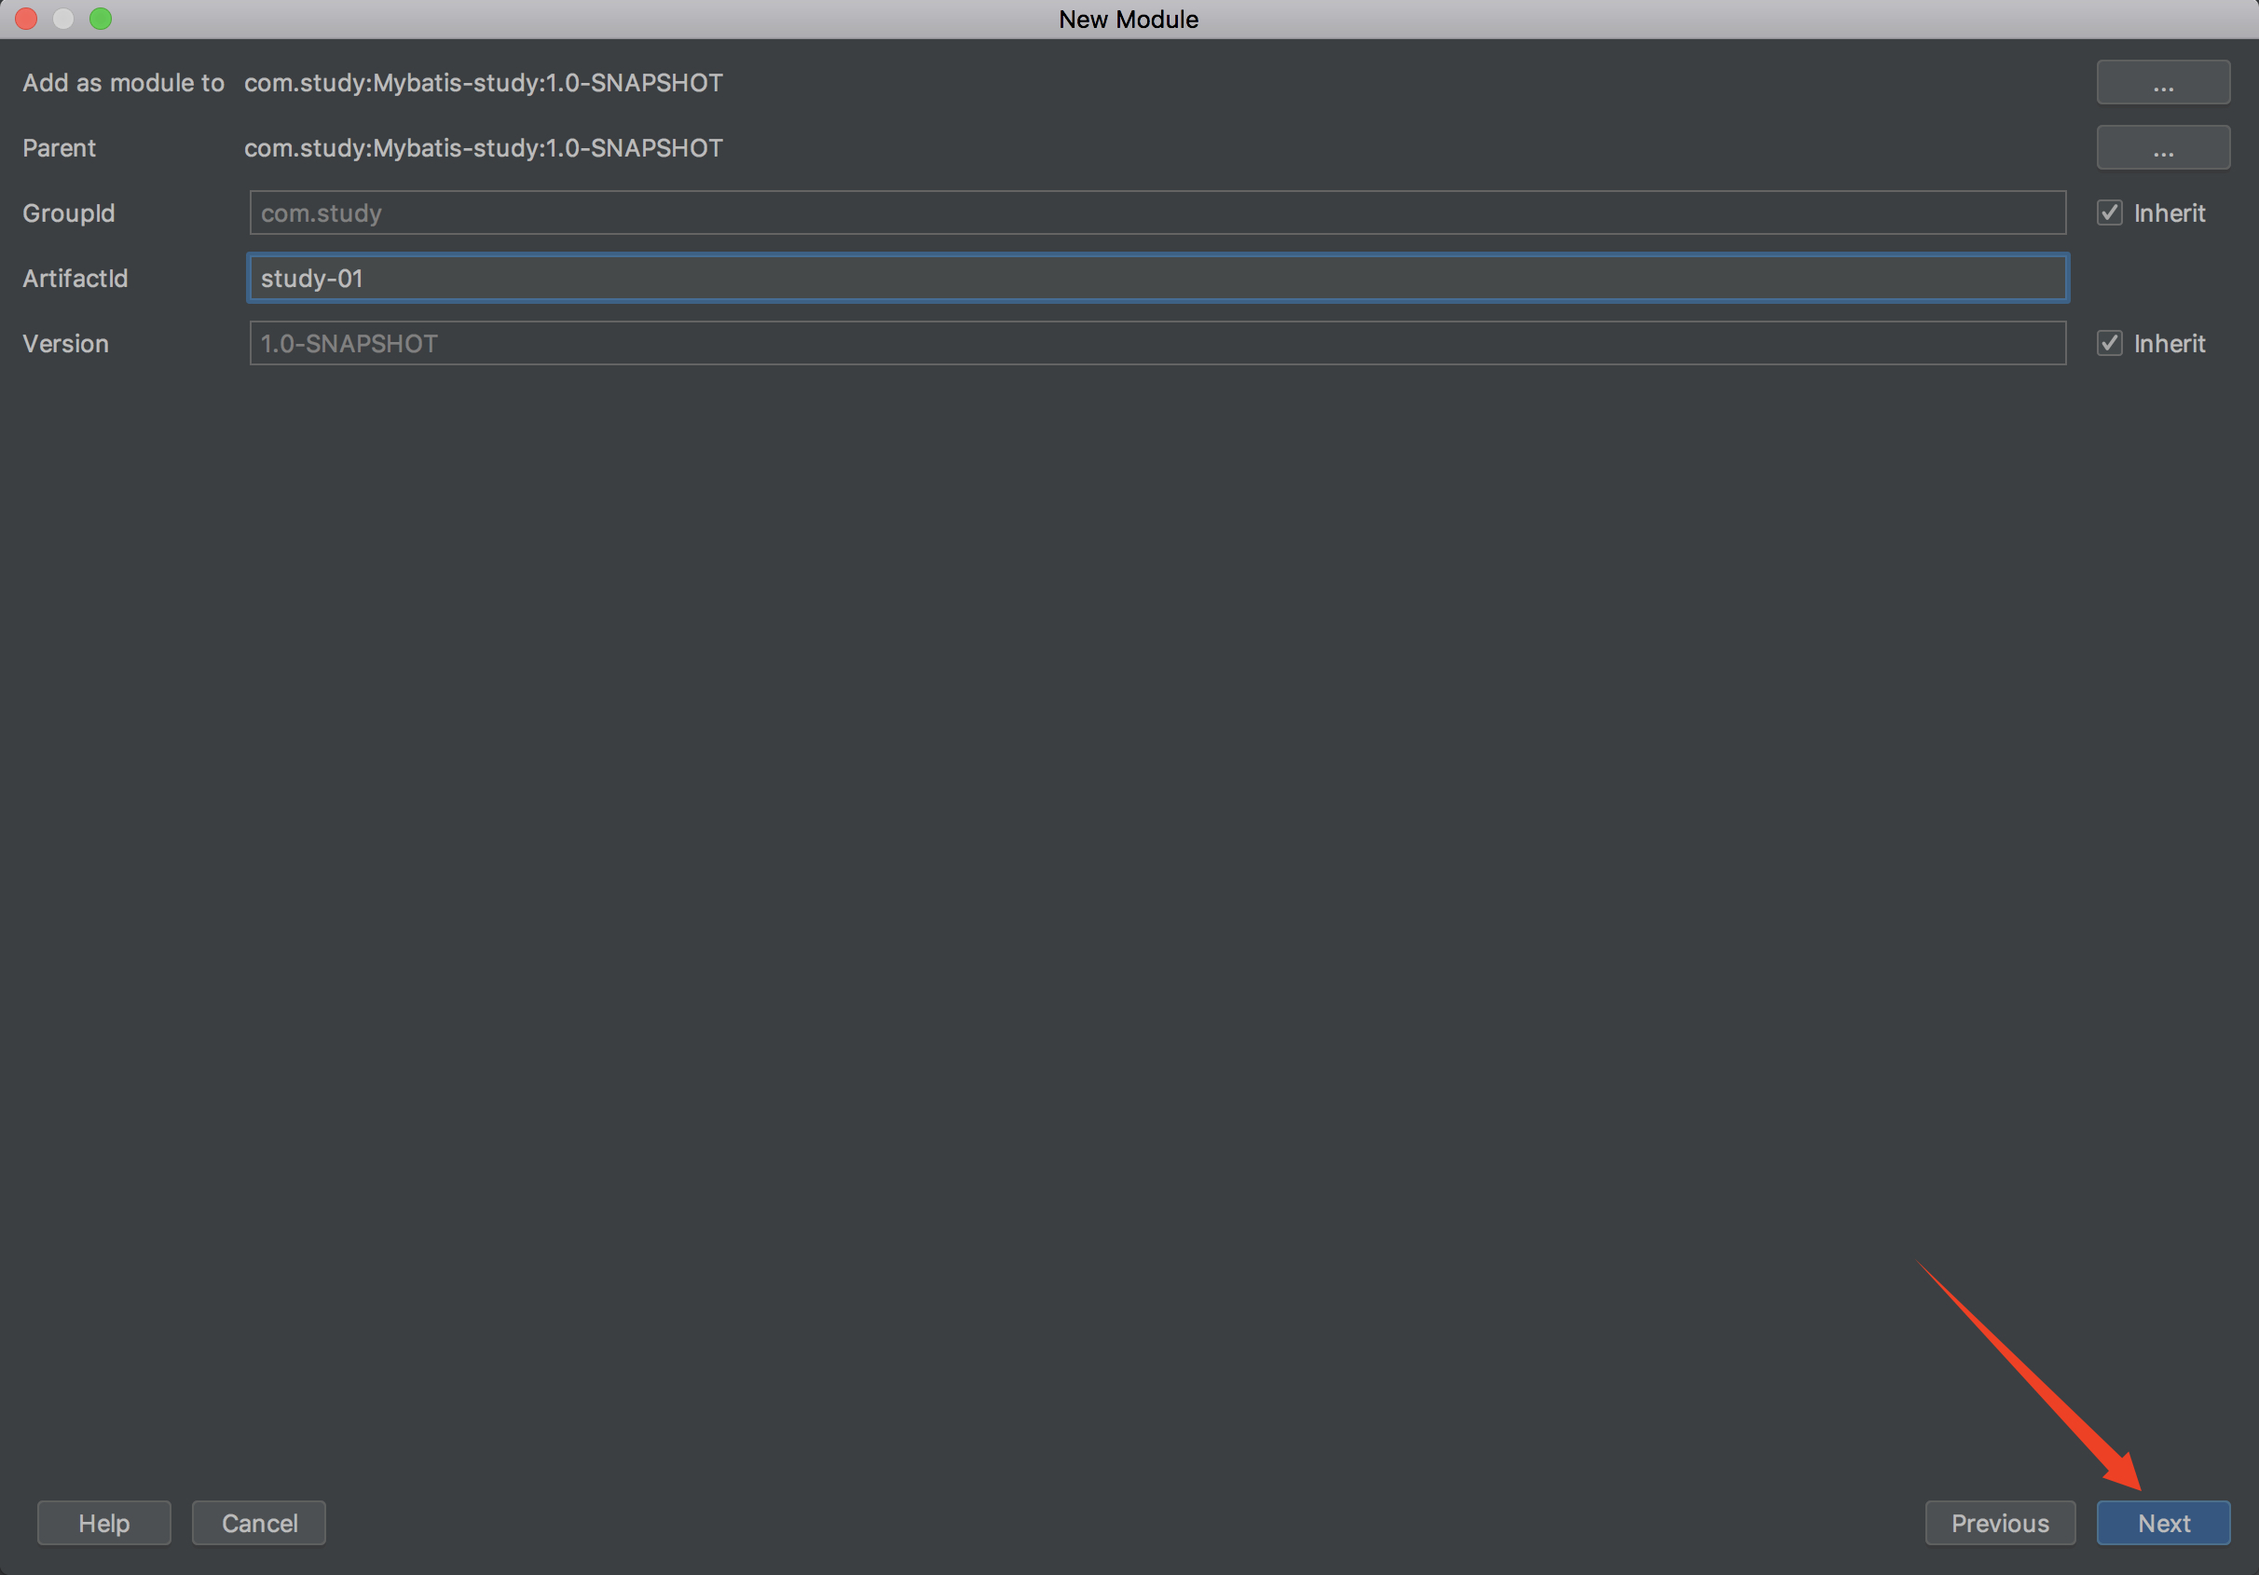Screen dimensions: 2259x1575
Task: Open Help for New Module dialog
Action: [x=103, y=1523]
